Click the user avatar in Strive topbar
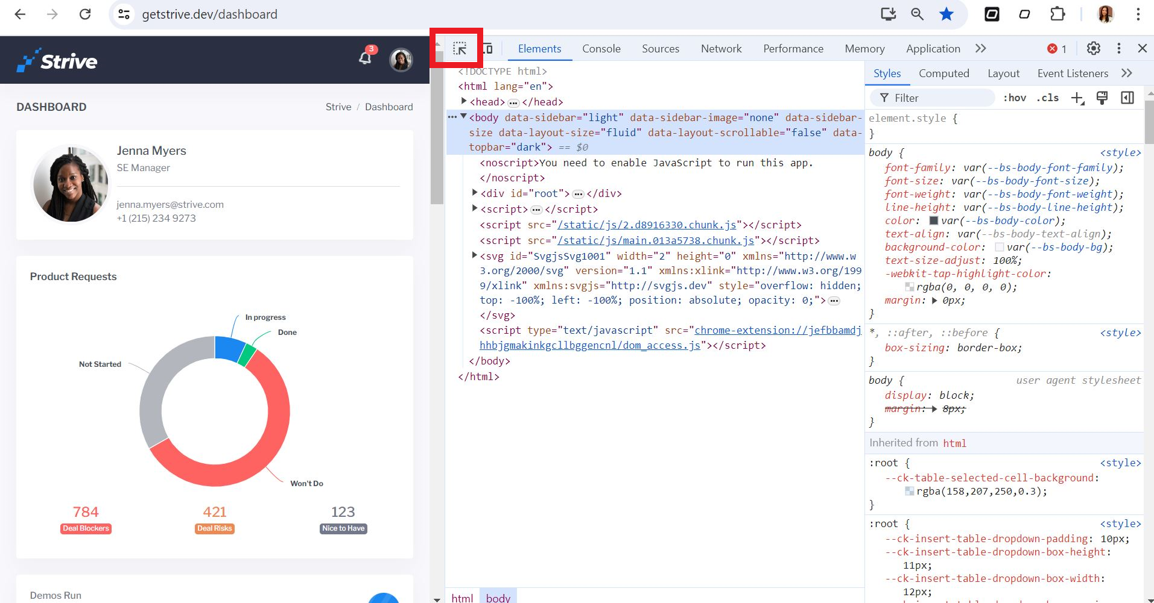1154x603 pixels. pos(401,60)
